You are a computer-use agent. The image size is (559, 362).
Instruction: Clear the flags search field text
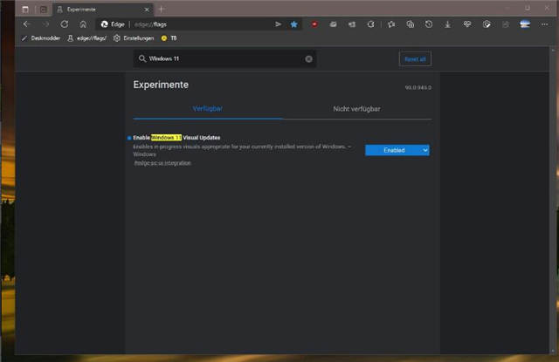(x=308, y=59)
